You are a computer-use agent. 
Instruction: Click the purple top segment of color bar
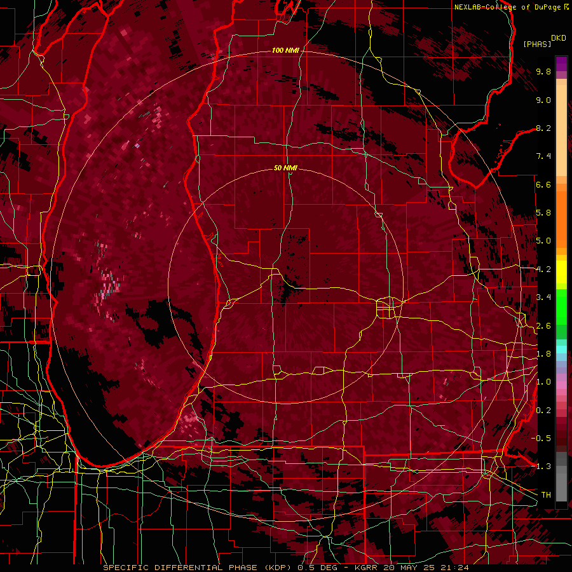[x=561, y=64]
